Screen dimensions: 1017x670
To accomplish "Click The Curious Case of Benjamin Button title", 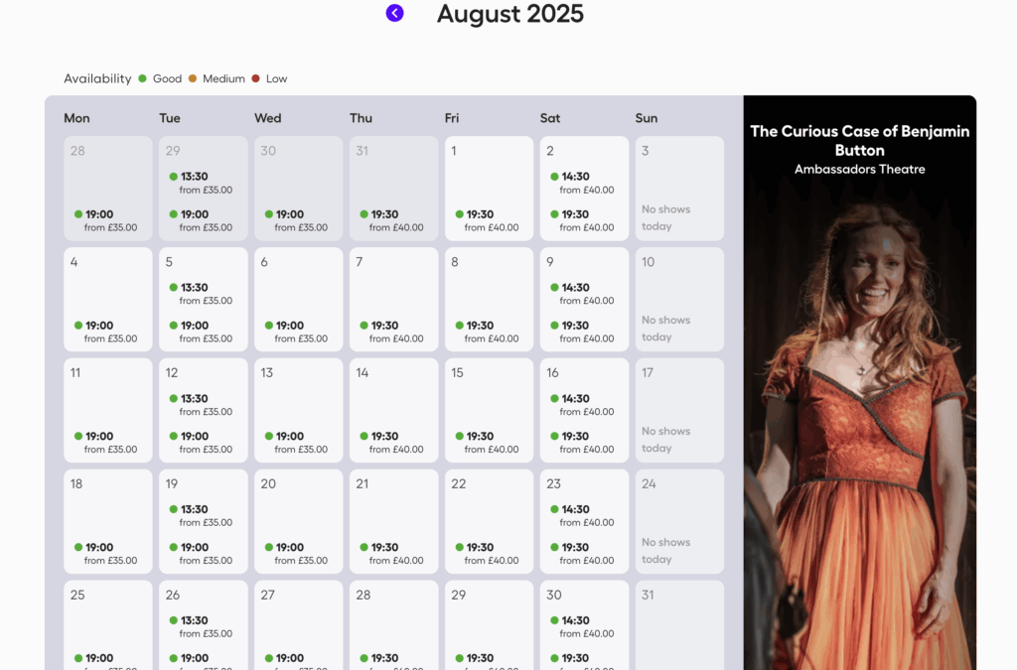I will click(859, 141).
